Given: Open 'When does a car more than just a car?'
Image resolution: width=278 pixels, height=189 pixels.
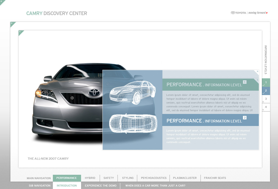Looking at the screenshot, I should (155, 185).
